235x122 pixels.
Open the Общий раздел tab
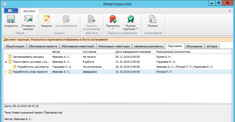pyautogui.click(x=15, y=46)
